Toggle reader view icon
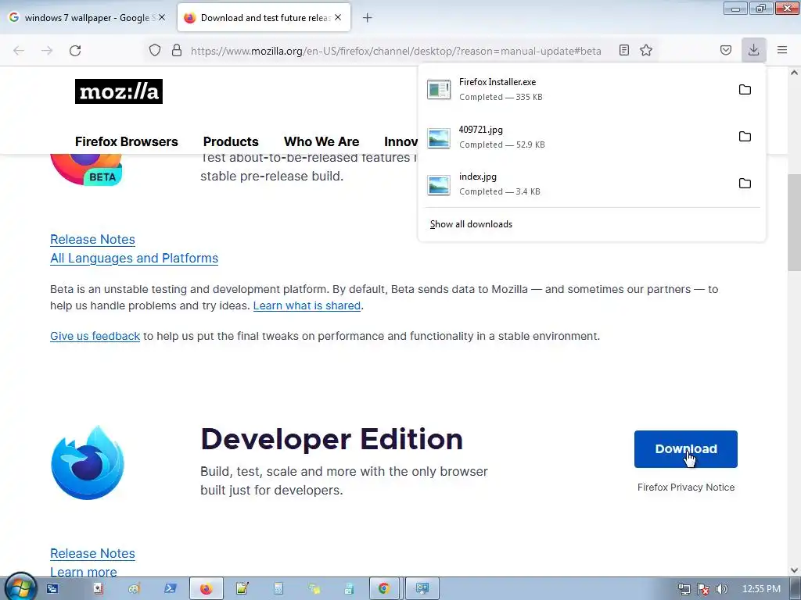This screenshot has width=801, height=600. point(623,50)
